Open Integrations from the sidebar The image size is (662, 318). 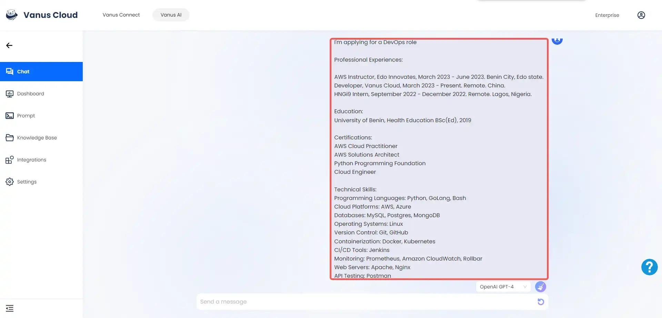[41, 160]
